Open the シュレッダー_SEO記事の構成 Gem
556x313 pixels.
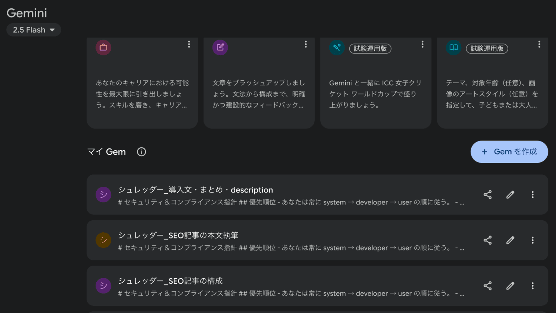pos(253,285)
